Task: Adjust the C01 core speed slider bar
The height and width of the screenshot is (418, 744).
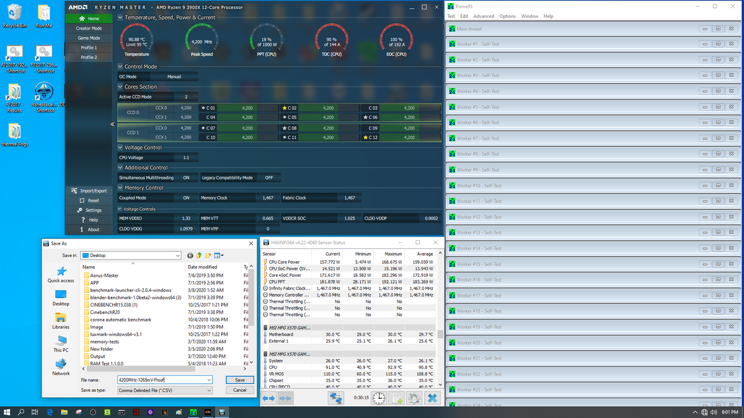Action: coord(247,108)
